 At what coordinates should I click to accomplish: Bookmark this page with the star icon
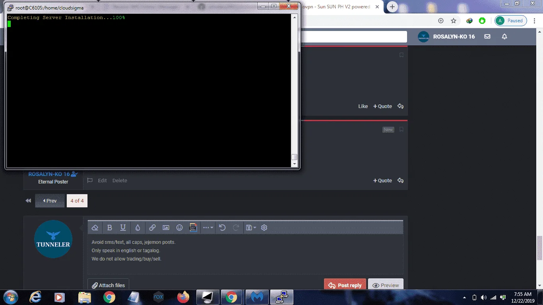(x=454, y=21)
